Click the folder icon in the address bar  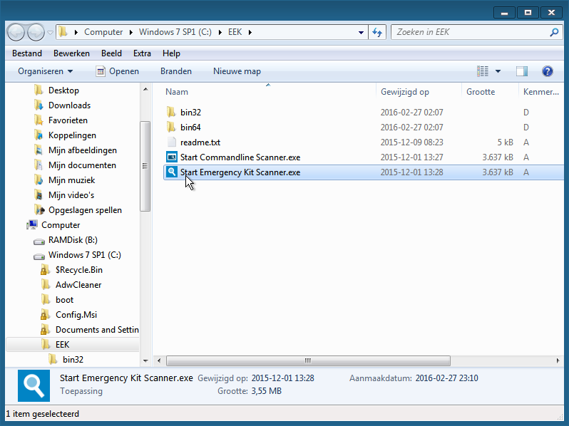click(63, 32)
